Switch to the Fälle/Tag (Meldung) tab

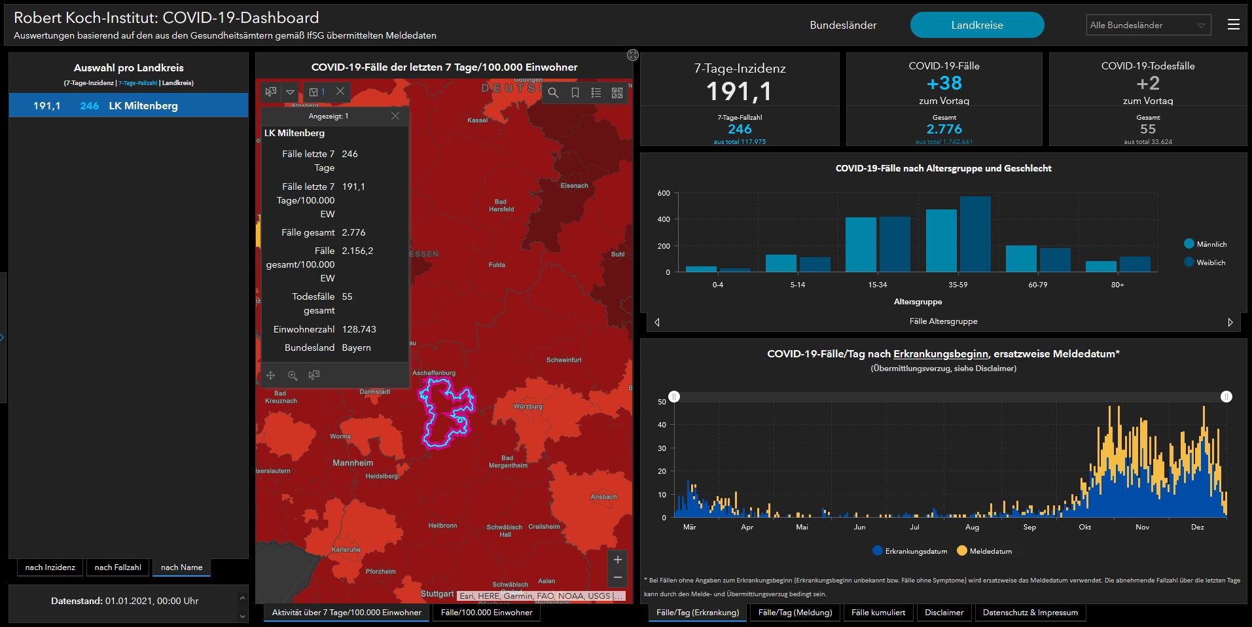795,613
